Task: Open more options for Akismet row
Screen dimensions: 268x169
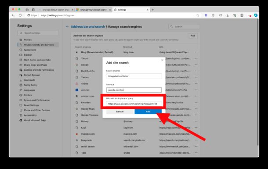Action: [x=196, y=90]
